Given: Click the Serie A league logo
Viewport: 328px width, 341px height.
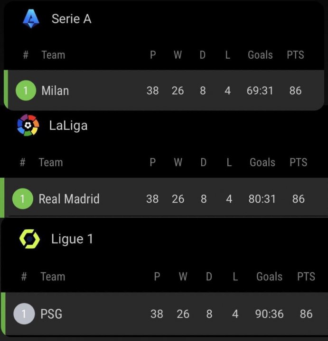Looking at the screenshot, I should click(31, 19).
